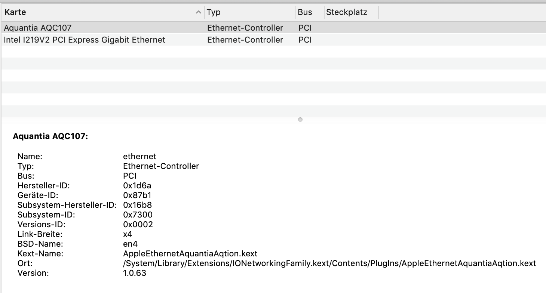Sort the list by Bus column
546x293 pixels.
[x=305, y=12]
